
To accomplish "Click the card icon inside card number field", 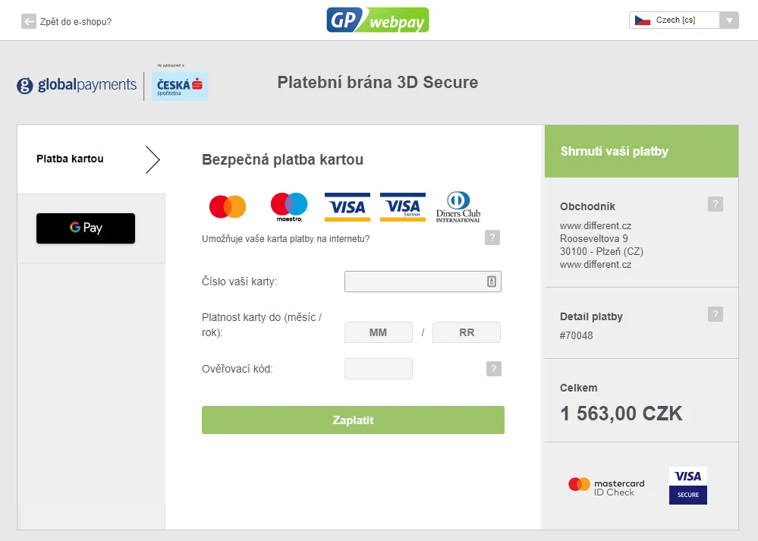I will pyautogui.click(x=492, y=282).
